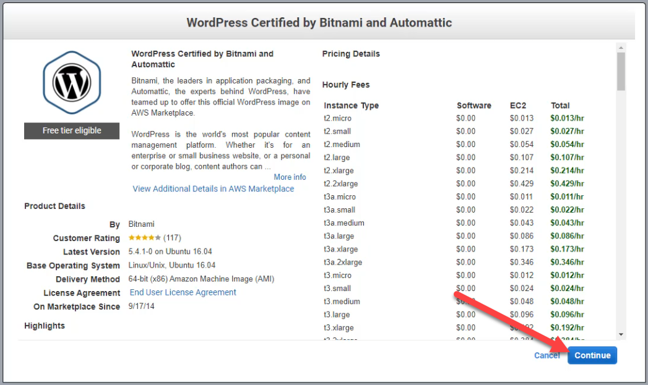Click the t3.xlarge instance type
648x385 pixels.
click(x=339, y=328)
